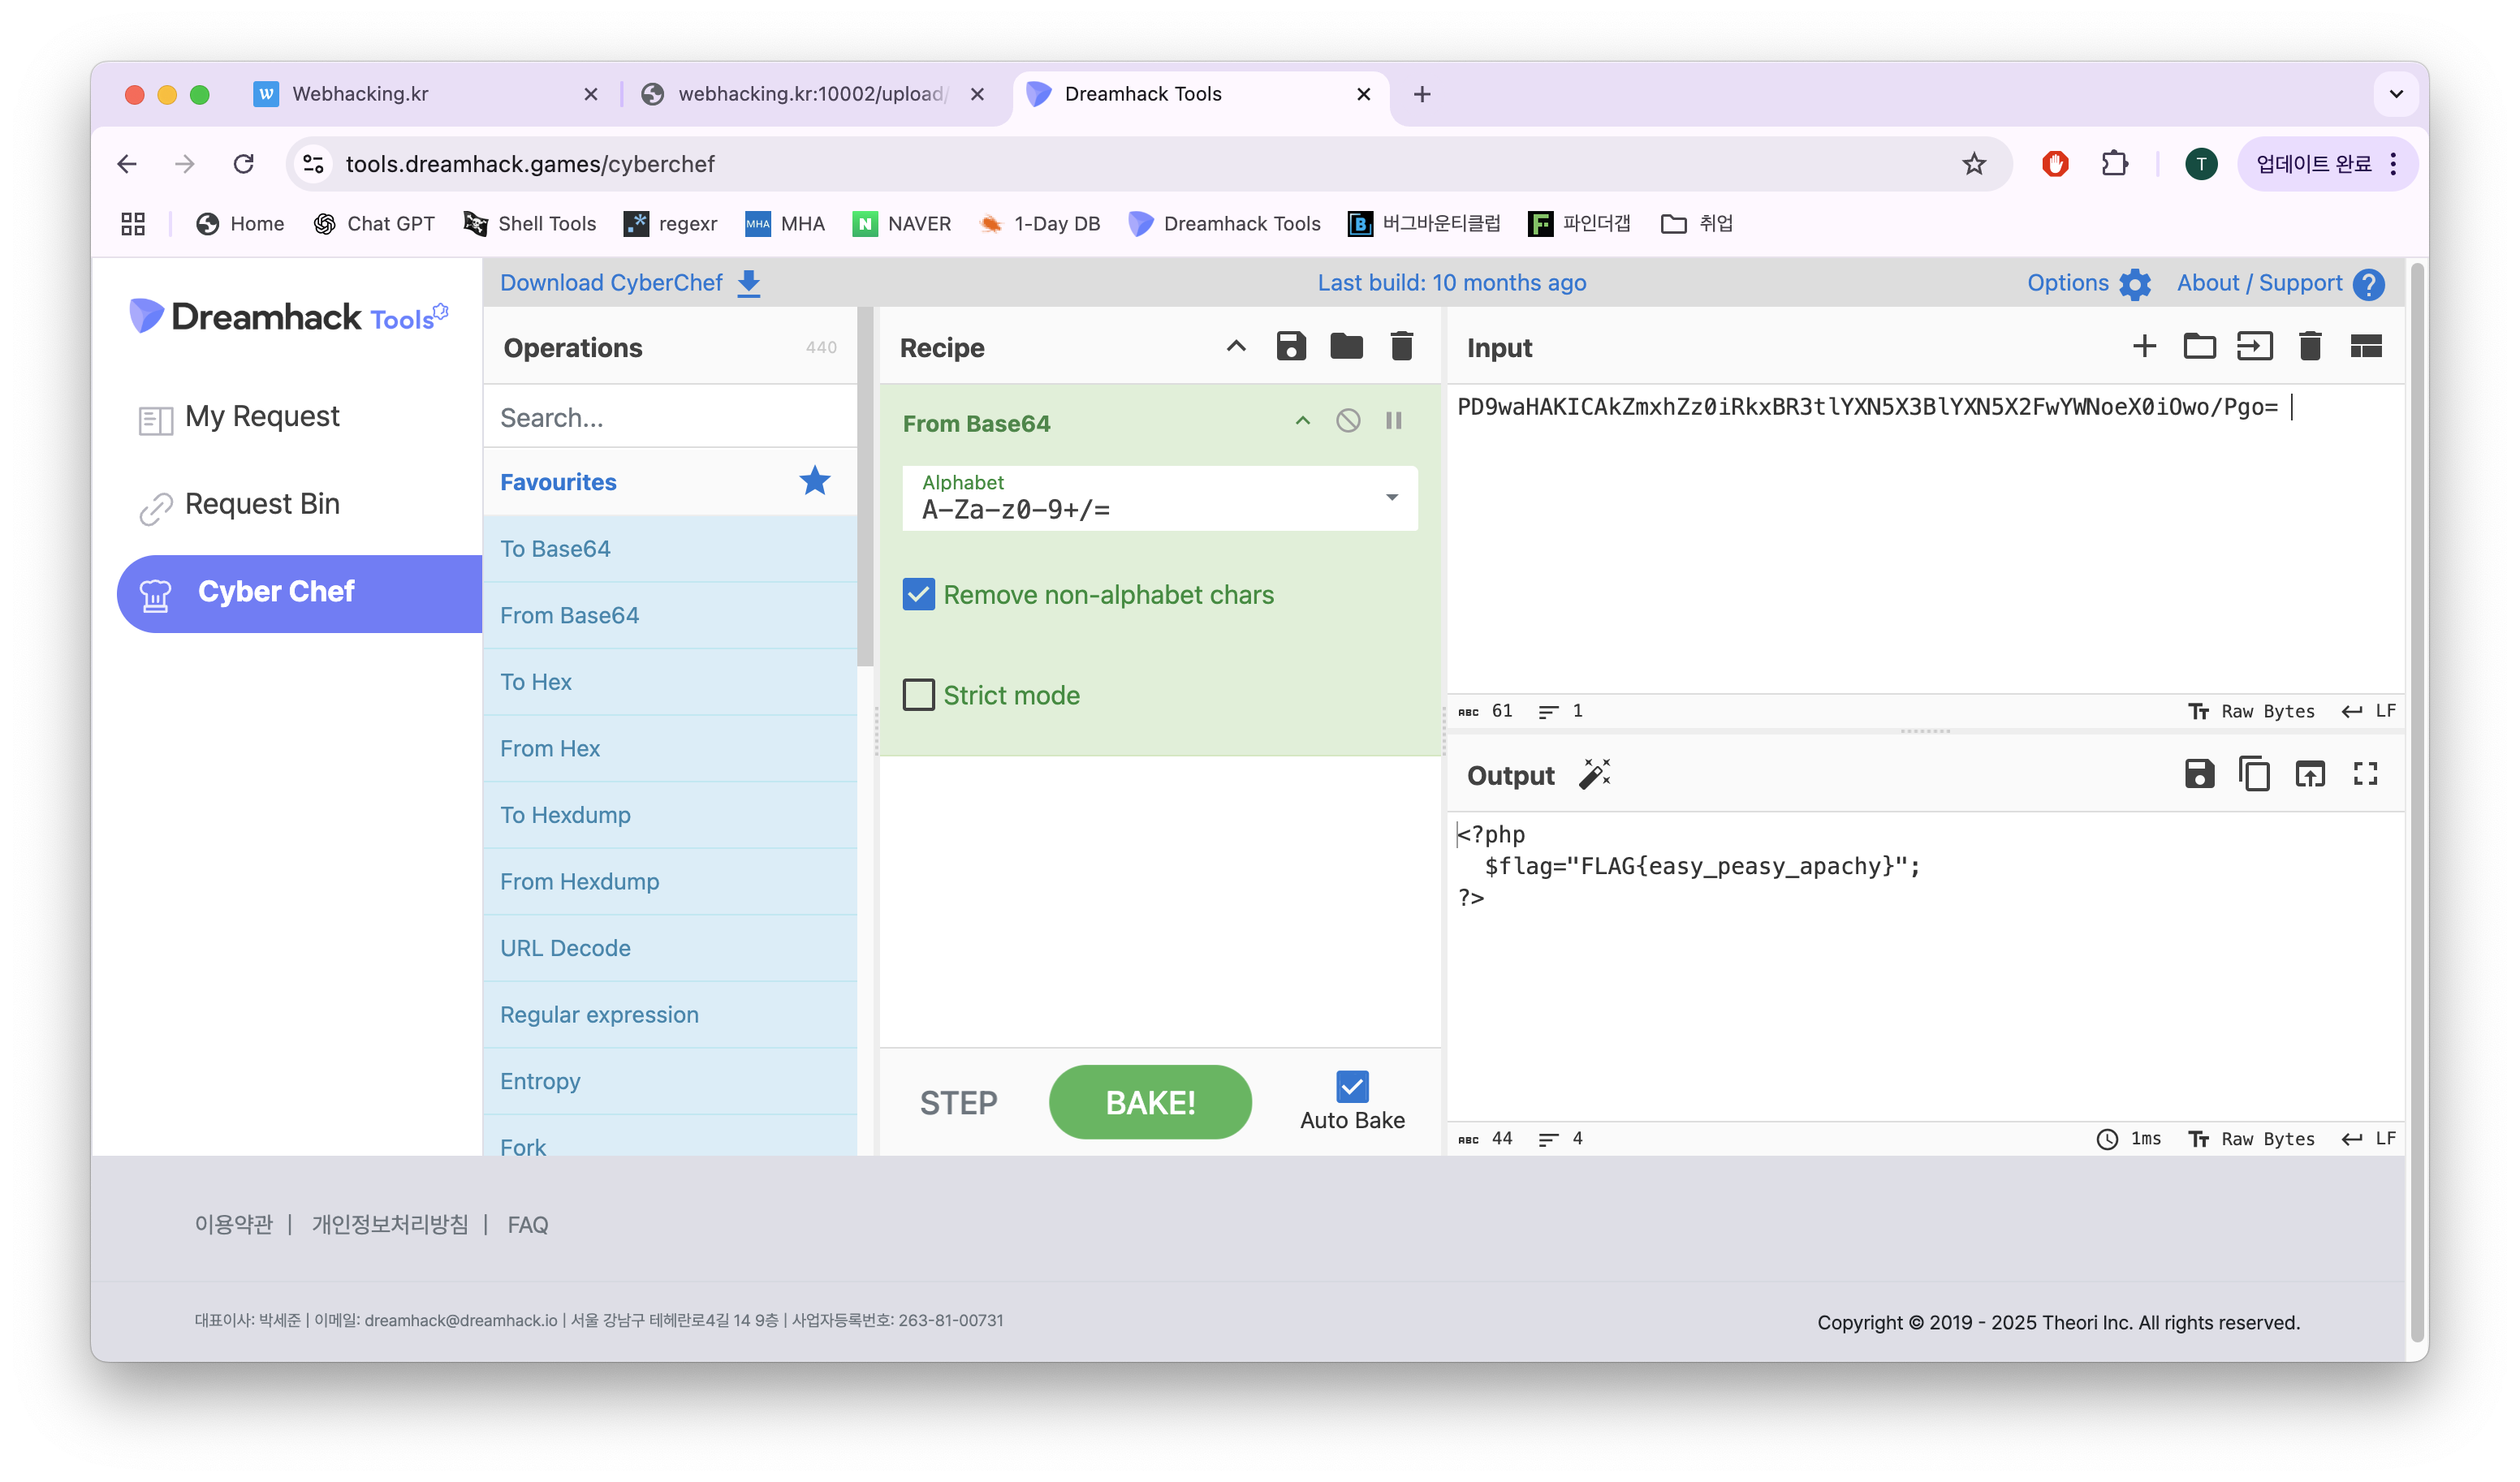The image size is (2520, 1482).
Task: Add a new input tab
Action: coord(2144,347)
